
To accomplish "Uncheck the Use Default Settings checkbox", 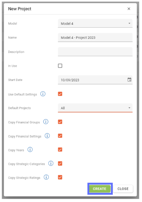I will point(60,94).
